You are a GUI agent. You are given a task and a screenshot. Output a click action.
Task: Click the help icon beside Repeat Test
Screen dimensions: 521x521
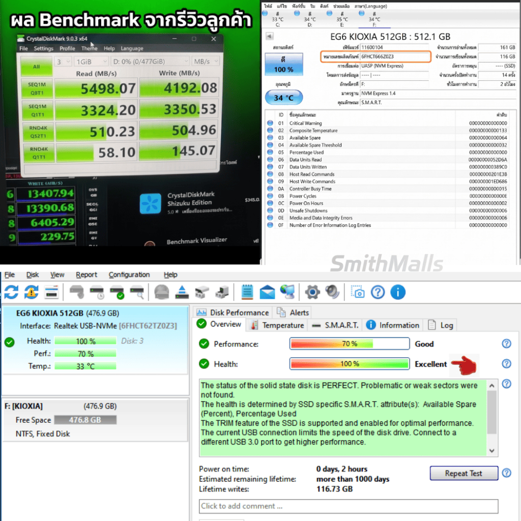point(506,473)
